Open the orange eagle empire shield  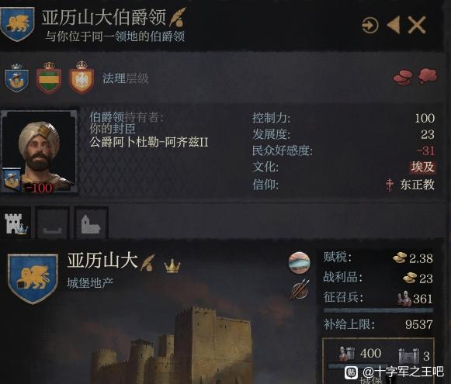point(82,78)
